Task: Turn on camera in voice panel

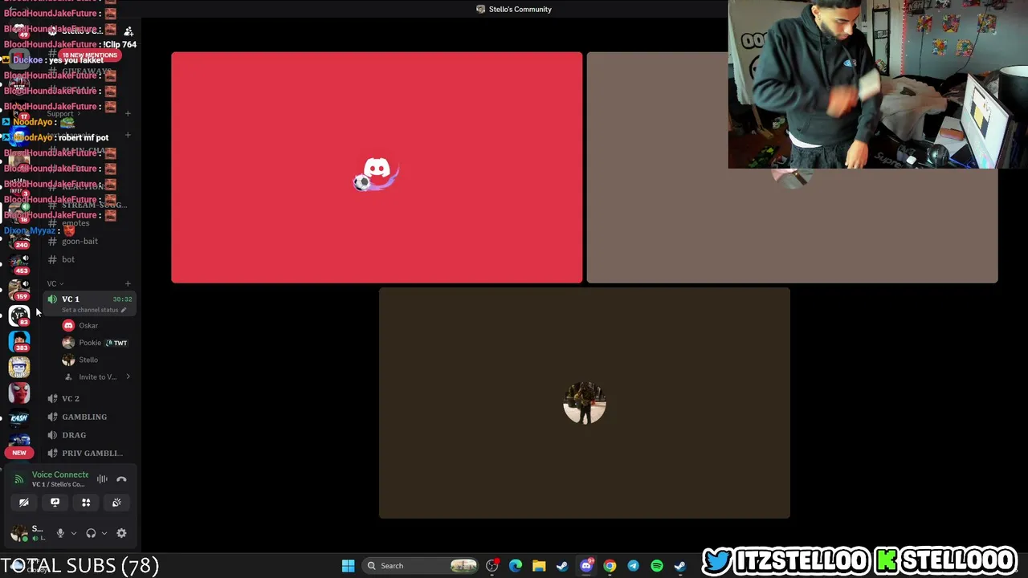Action: [x=24, y=503]
